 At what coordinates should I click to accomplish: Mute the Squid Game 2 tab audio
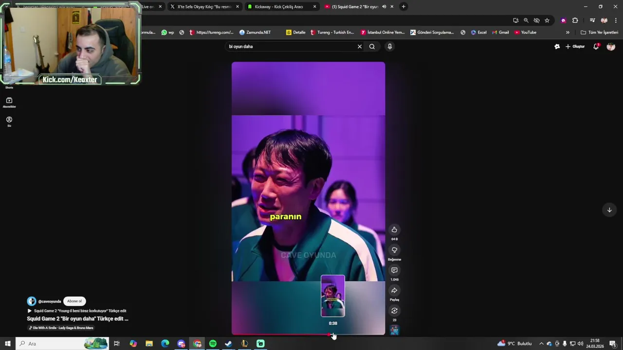pos(385,7)
